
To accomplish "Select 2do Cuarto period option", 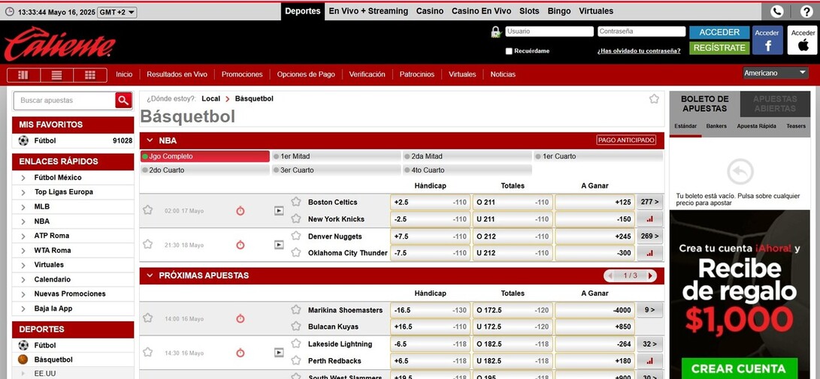I will point(205,170).
